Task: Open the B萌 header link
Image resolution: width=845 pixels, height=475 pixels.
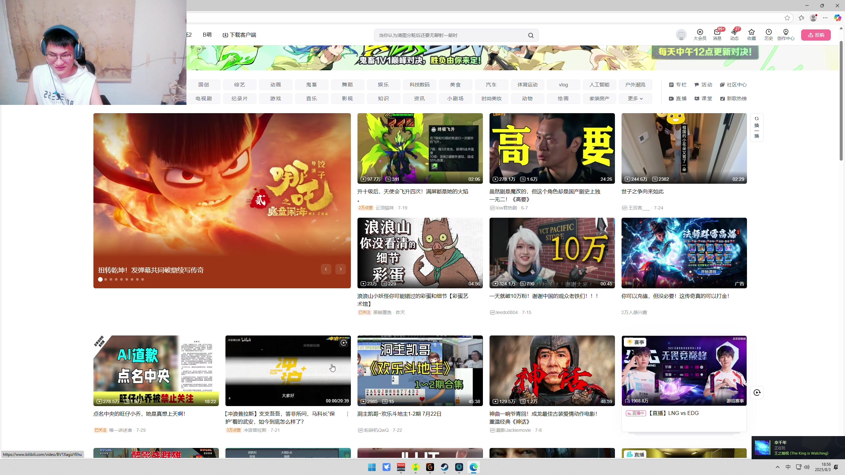Action: (207, 35)
